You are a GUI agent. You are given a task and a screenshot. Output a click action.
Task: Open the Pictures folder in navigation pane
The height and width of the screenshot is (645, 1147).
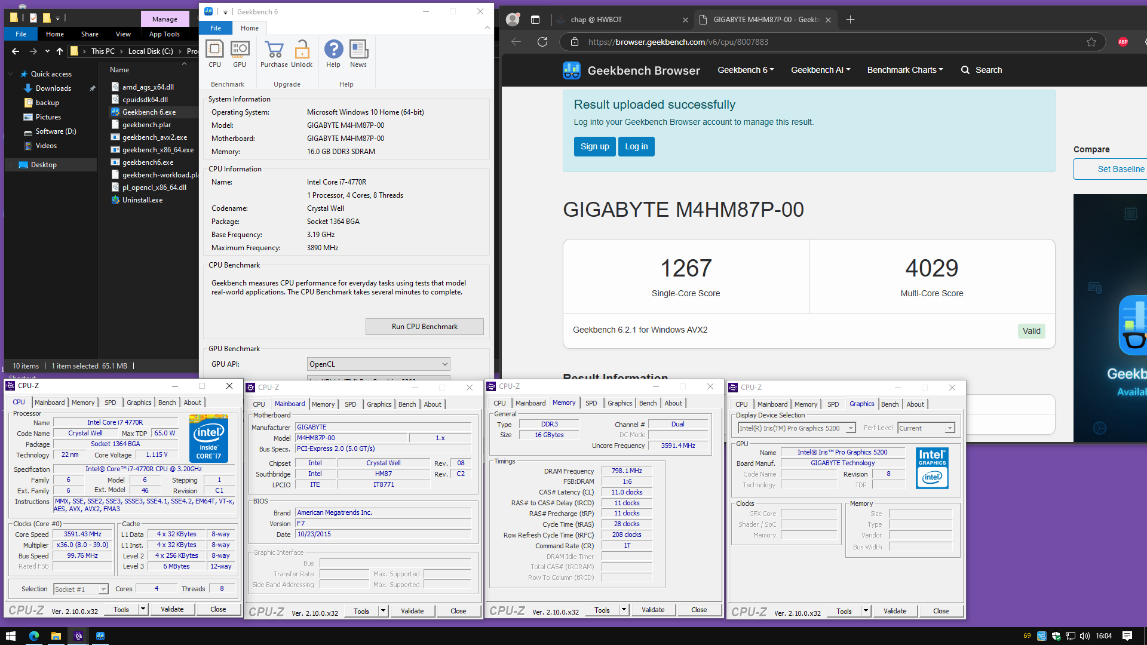coord(48,117)
